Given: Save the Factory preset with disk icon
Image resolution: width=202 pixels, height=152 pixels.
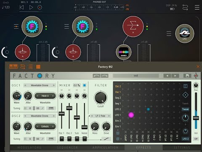Looking at the screenshot, I should pyautogui.click(x=187, y=76).
